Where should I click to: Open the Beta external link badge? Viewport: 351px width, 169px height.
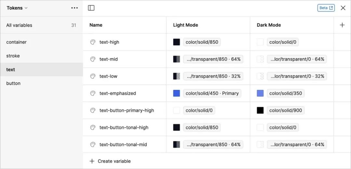326,8
